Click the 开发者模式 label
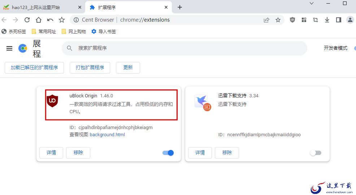Viewport: 356px width, 195px height. click(x=335, y=48)
